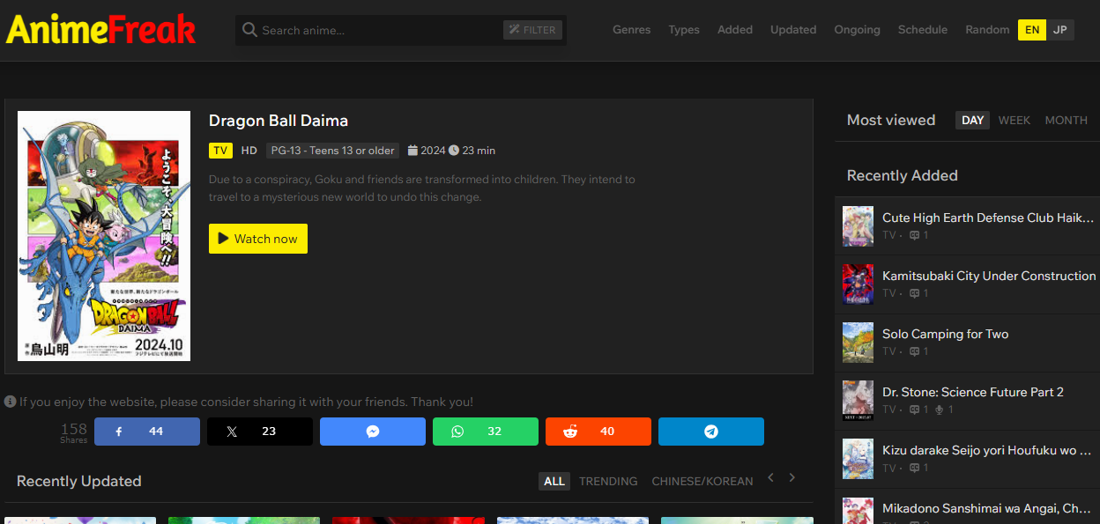The image size is (1100, 524).
Task: Click the Most viewed heading
Action: pyautogui.click(x=891, y=120)
